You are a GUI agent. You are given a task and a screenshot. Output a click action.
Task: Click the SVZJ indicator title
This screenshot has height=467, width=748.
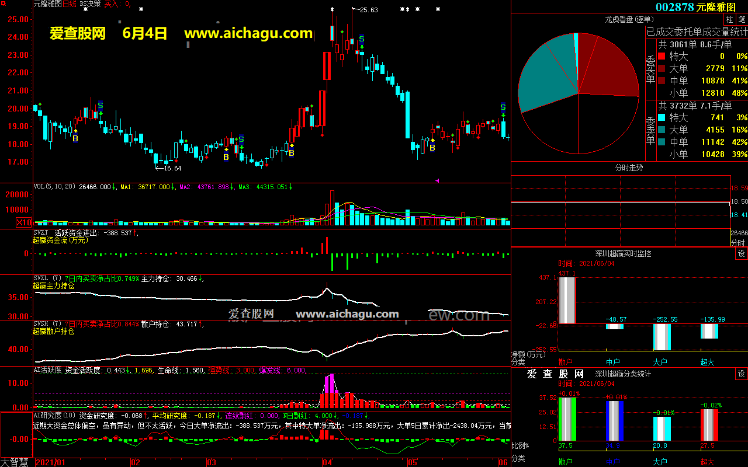tap(41, 233)
